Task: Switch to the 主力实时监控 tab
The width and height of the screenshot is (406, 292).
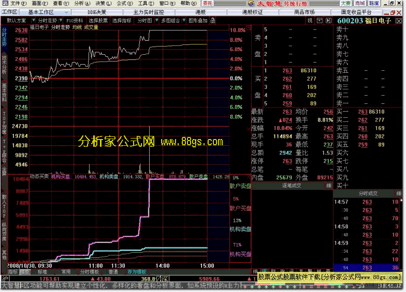Action: pyautogui.click(x=149, y=12)
